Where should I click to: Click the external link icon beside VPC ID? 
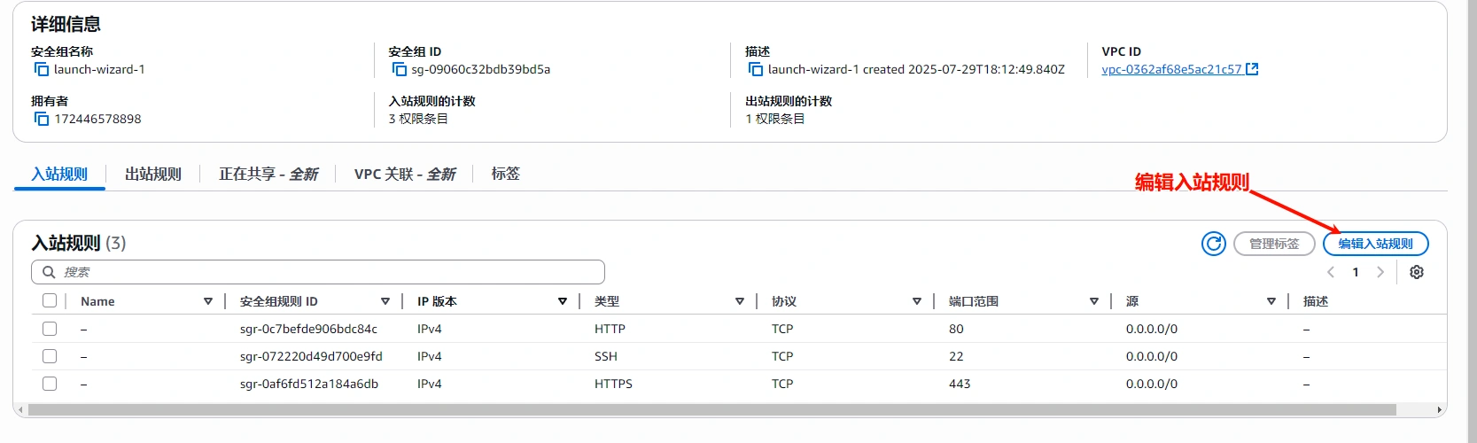click(x=1252, y=69)
